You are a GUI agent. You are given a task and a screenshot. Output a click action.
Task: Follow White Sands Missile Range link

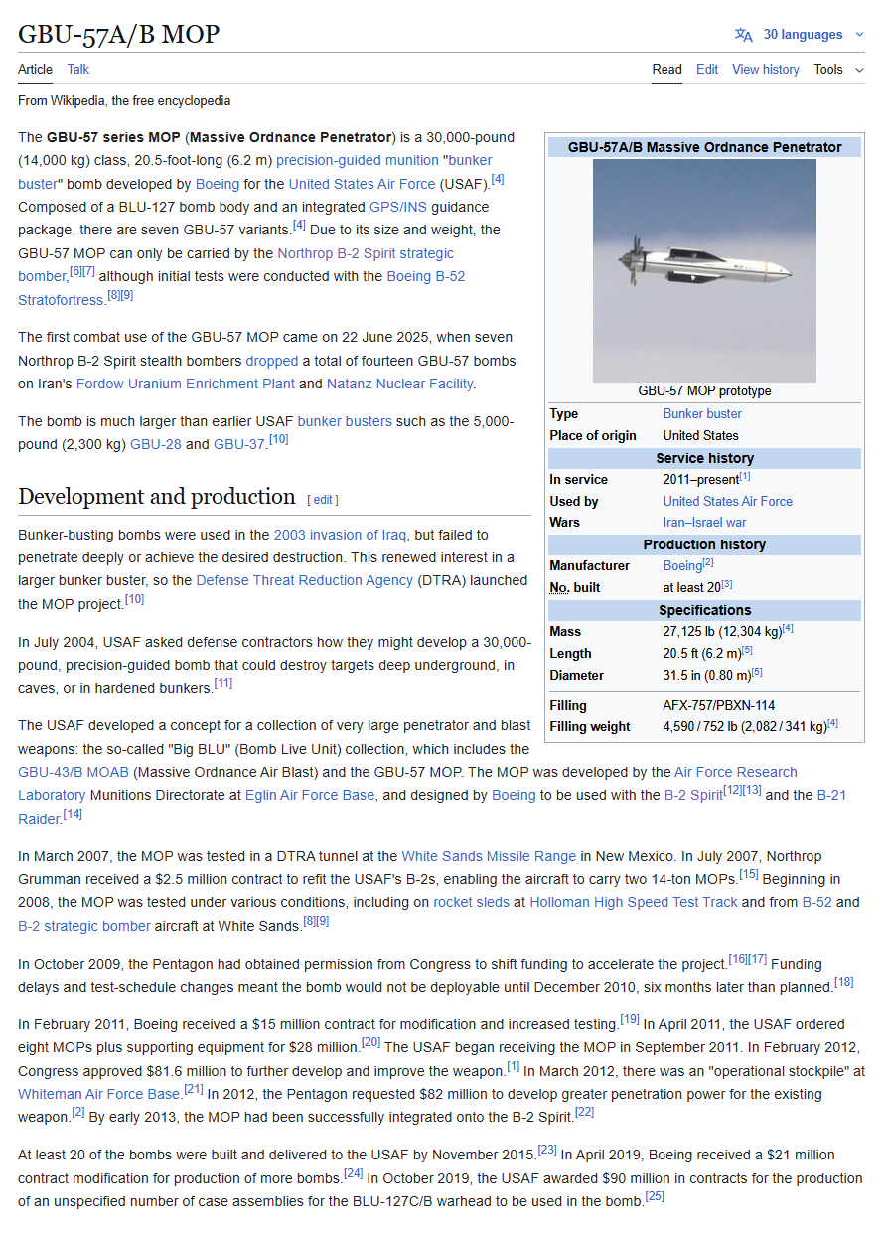(x=489, y=856)
